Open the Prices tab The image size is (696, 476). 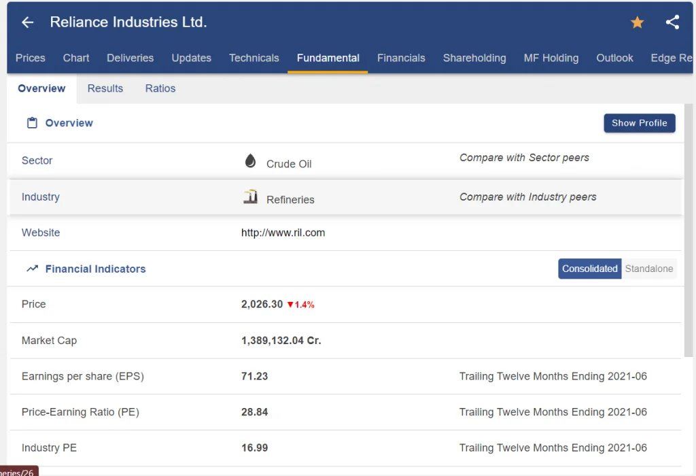click(x=30, y=58)
